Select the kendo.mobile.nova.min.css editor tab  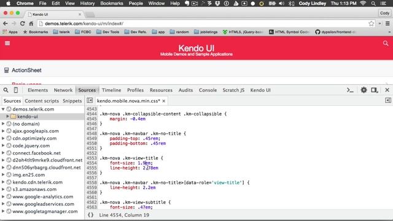pos(128,101)
